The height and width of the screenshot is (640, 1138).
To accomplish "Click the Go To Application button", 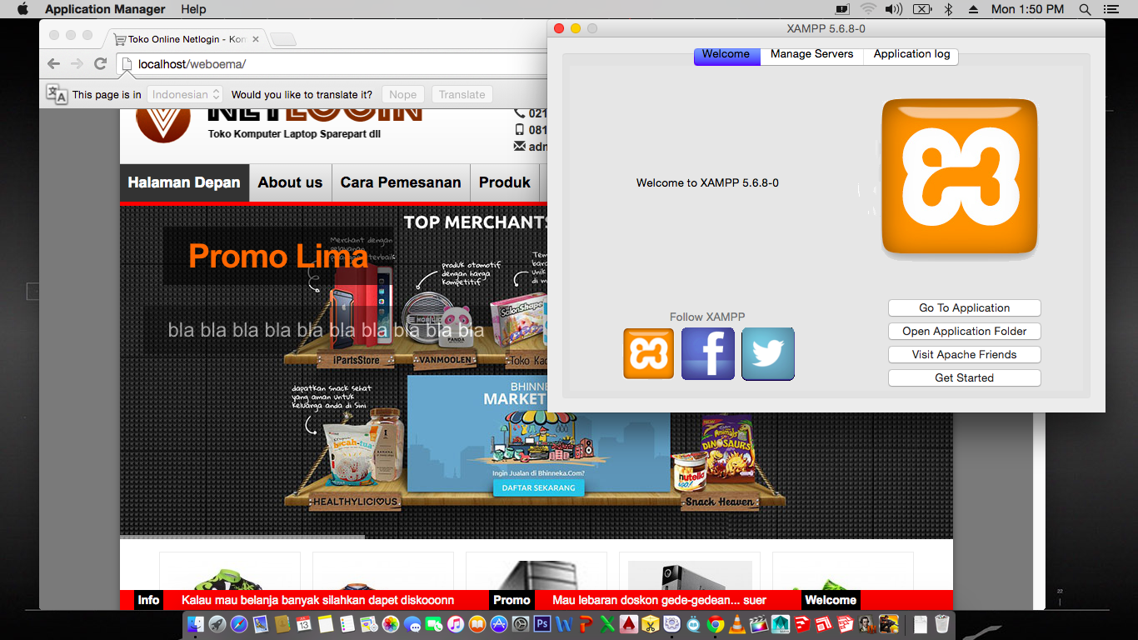I will pos(964,308).
